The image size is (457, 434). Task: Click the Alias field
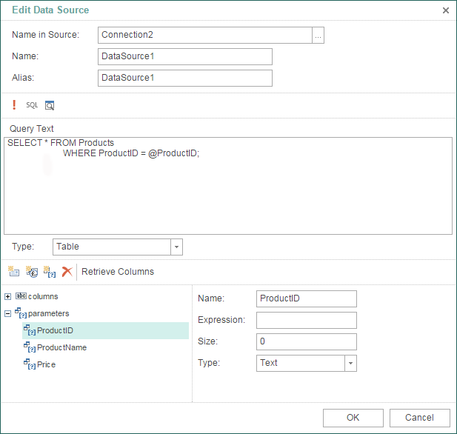[185, 78]
